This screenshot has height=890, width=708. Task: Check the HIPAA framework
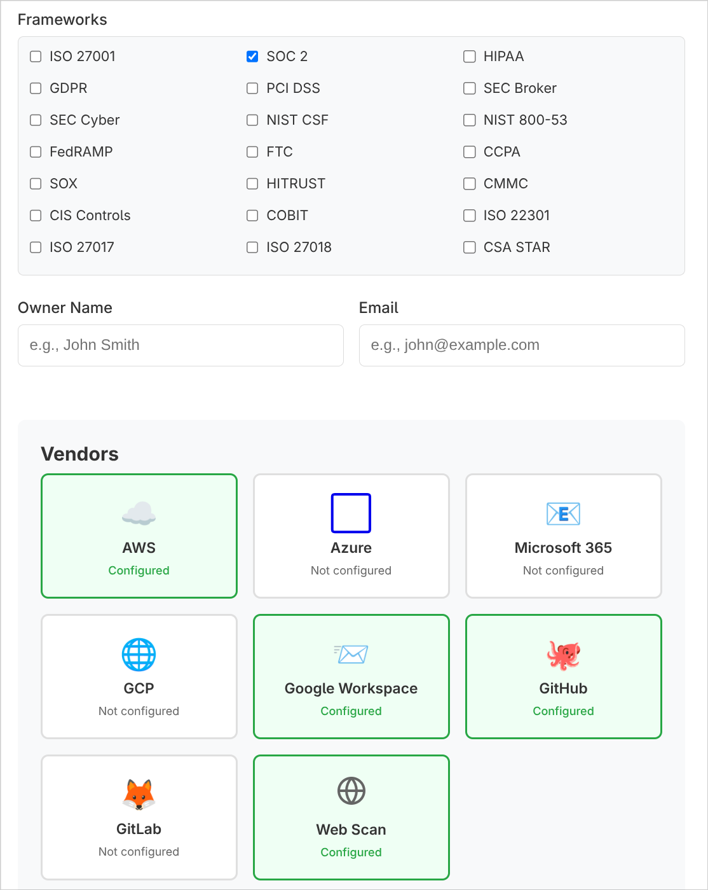[x=469, y=57]
